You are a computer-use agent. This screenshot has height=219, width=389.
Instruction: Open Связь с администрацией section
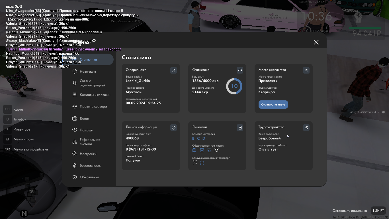click(92, 83)
